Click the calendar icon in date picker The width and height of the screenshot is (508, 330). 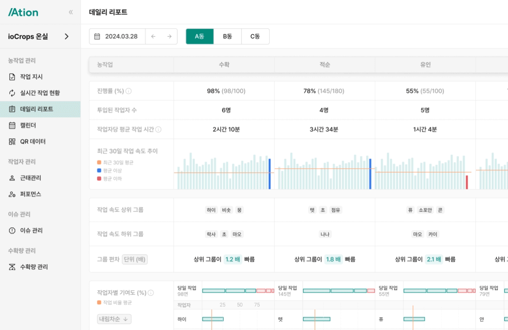pos(97,36)
